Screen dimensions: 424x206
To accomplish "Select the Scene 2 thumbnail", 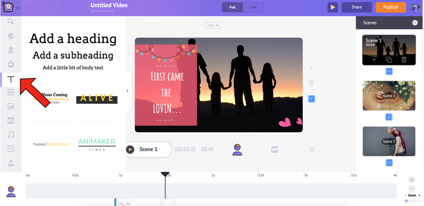I will [x=389, y=96].
